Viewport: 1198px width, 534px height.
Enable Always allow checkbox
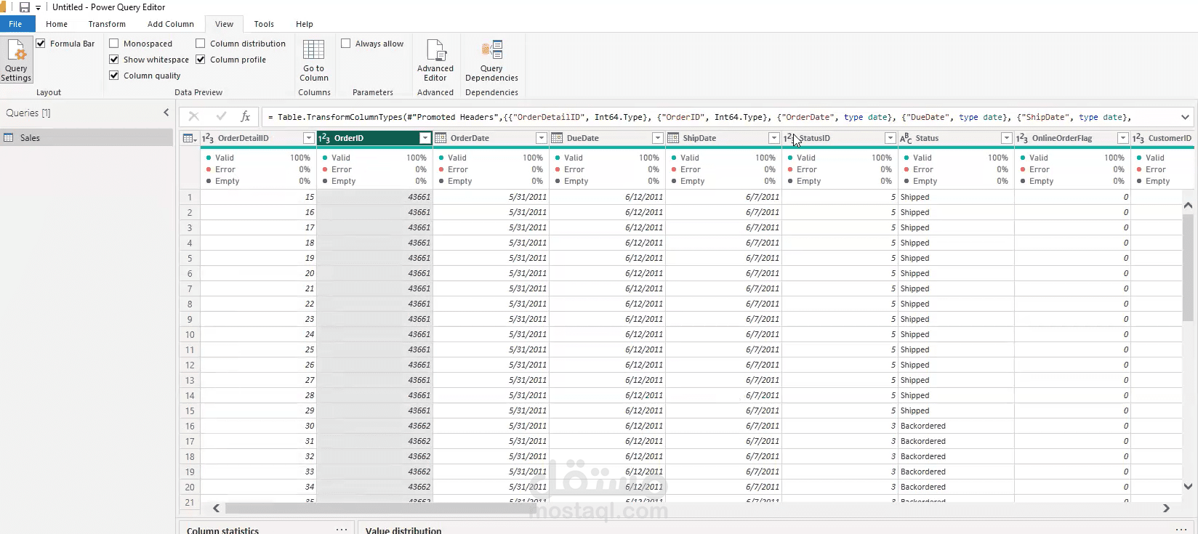tap(346, 44)
